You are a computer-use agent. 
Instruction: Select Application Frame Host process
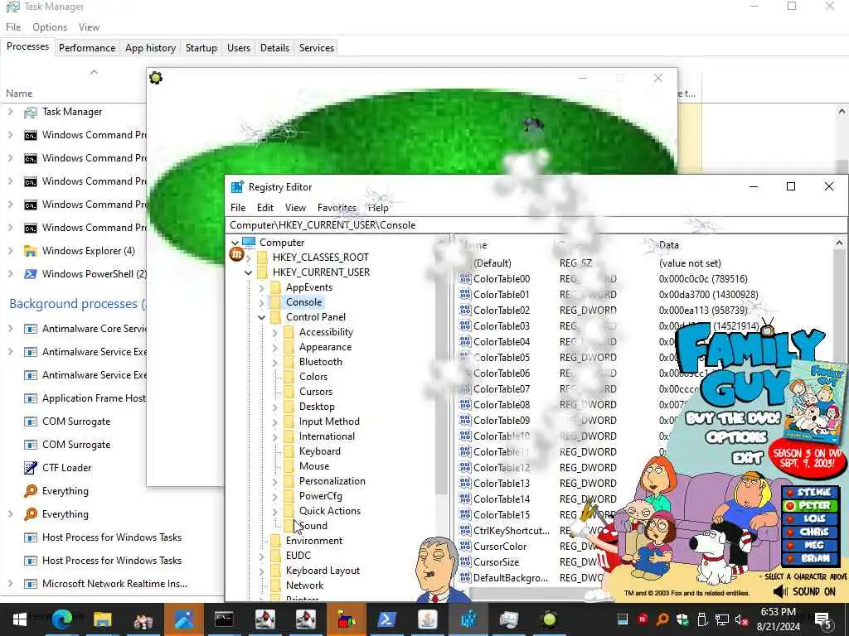(93, 398)
